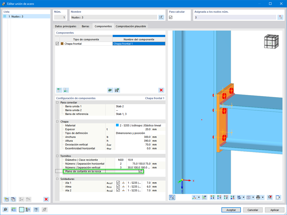This screenshot has width=287, height=215.
Task: Set view in -Z direction
Action: [x=233, y=197]
